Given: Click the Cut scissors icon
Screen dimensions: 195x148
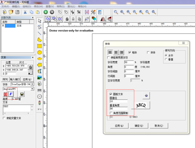Looking at the screenshot, I should pyautogui.click(x=25, y=12).
